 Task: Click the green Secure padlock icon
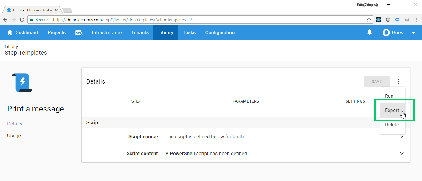point(32,20)
